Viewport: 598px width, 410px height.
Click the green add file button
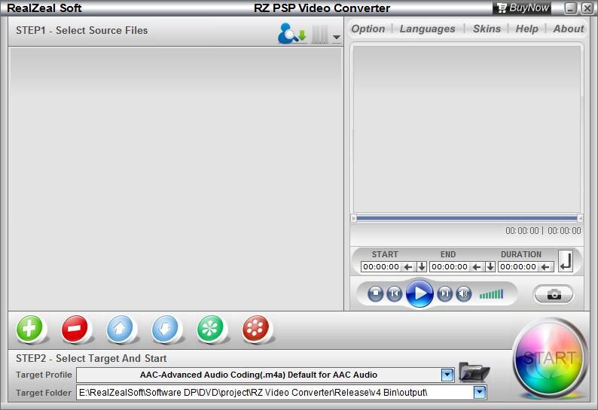coord(30,329)
